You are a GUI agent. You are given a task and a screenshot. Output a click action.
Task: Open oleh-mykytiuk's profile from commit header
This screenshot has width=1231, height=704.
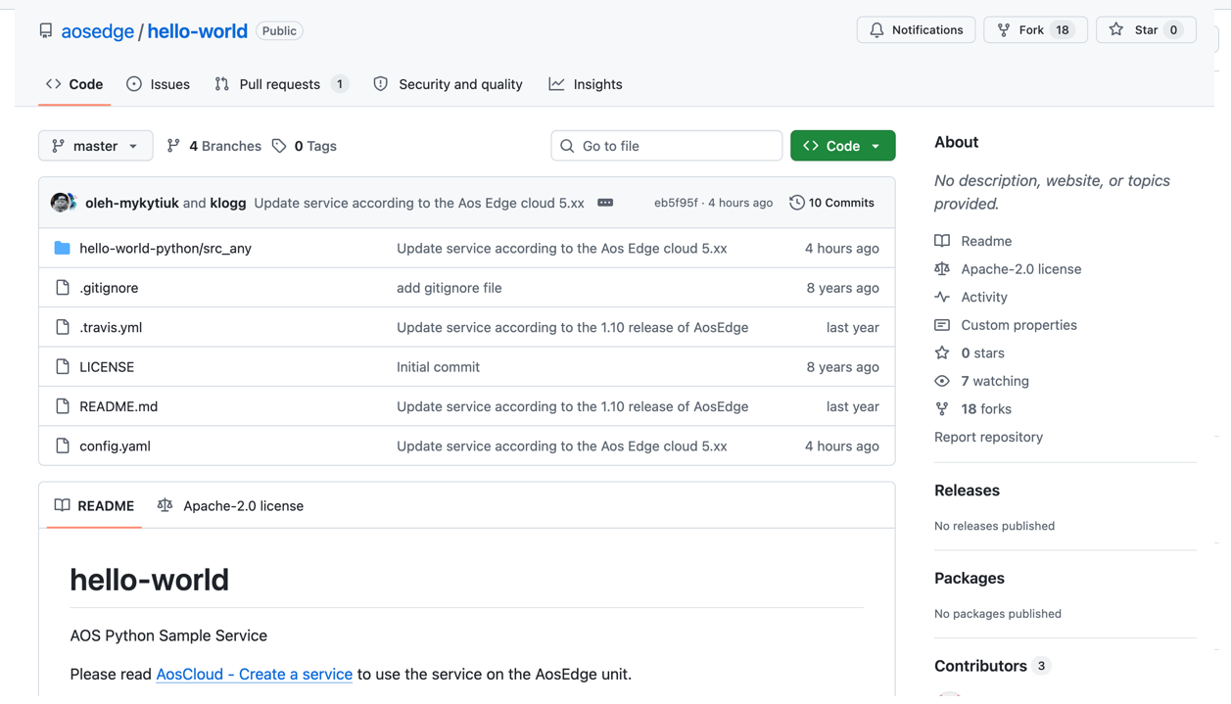(x=131, y=203)
